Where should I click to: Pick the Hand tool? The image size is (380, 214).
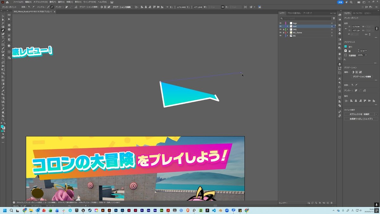3,112
